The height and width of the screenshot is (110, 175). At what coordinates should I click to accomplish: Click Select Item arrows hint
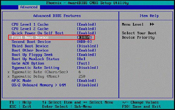coord(61,102)
